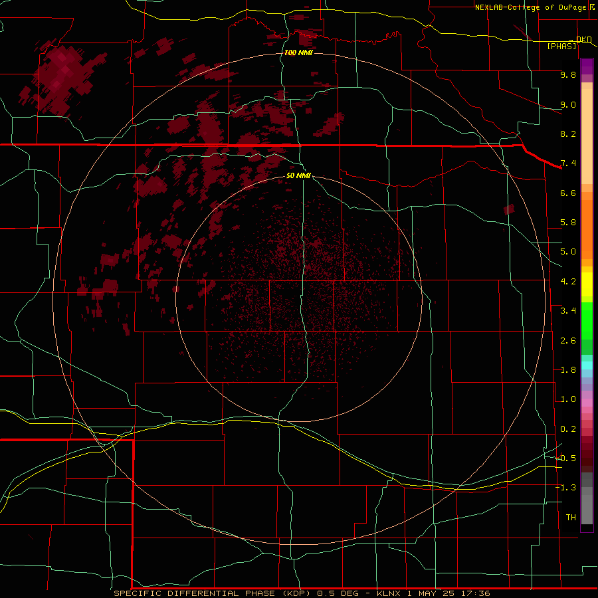Select the pink swatch on the color scale

coord(587,403)
